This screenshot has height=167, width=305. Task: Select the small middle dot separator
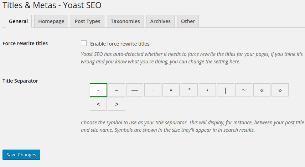pyautogui.click(x=153, y=90)
